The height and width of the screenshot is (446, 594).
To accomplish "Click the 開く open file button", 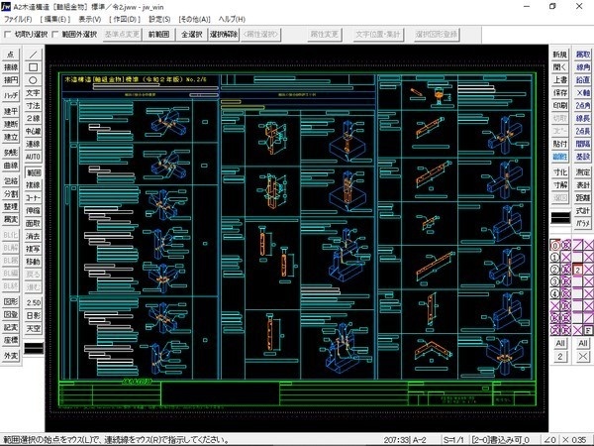I will [x=560, y=67].
